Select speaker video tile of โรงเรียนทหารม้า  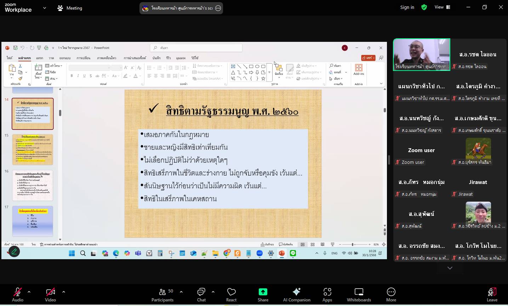(422, 55)
